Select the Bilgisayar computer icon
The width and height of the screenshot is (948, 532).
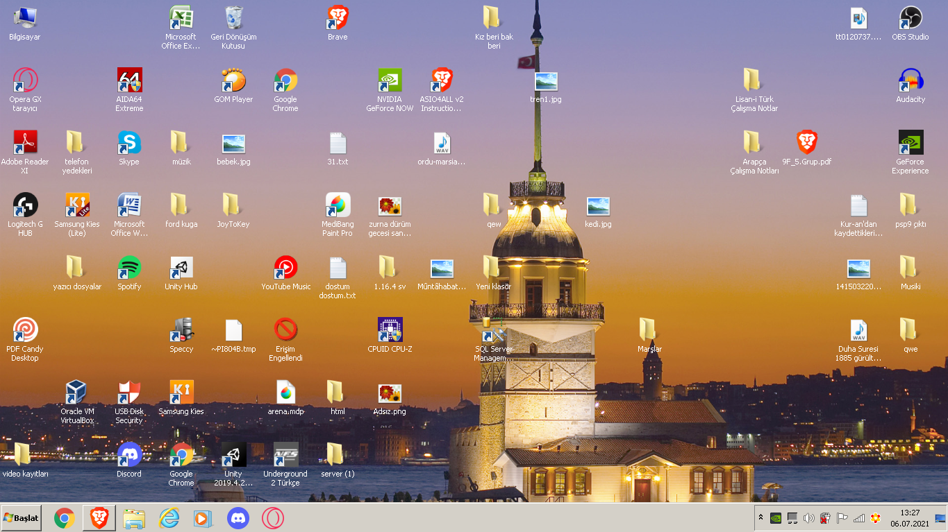coord(25,19)
